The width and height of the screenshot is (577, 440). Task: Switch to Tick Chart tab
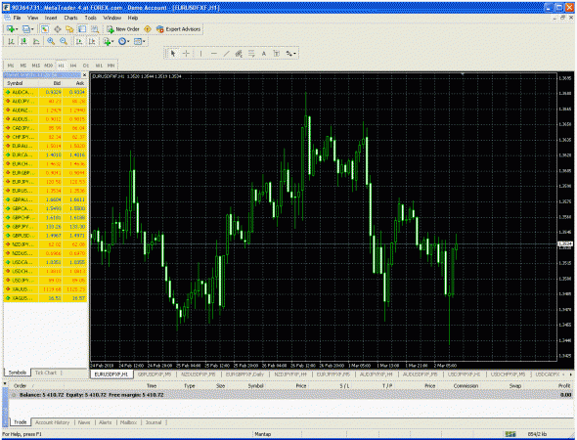(46, 373)
